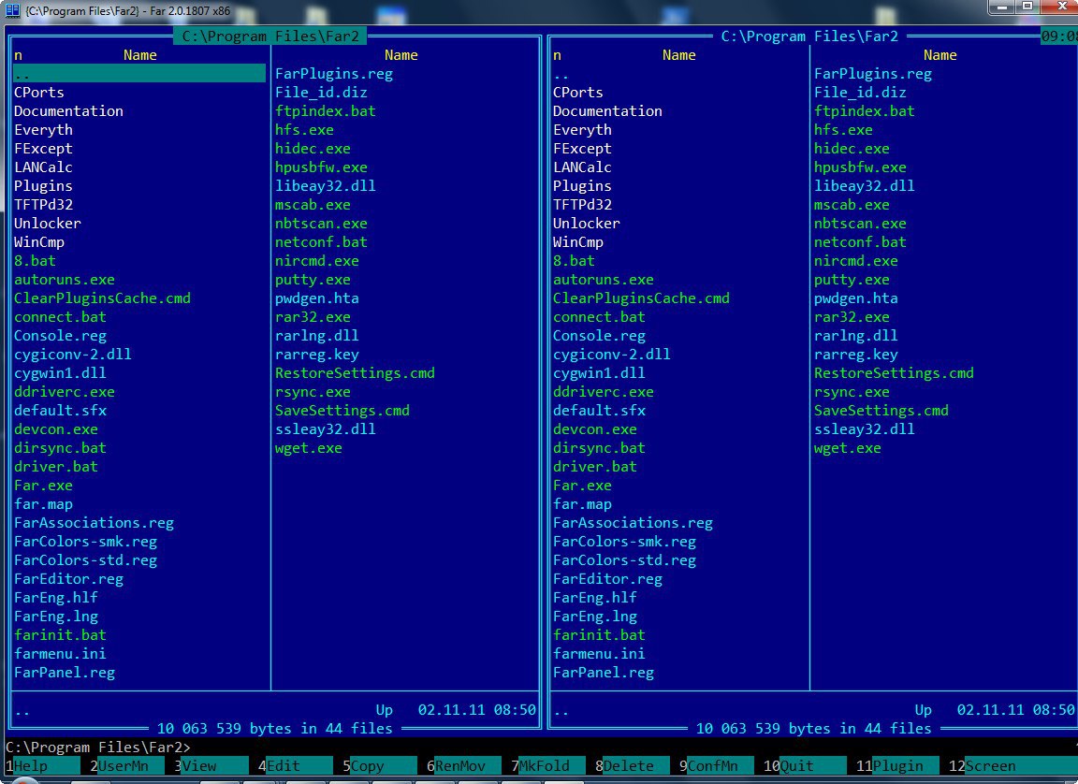Select autoruns.exe in left panel
The height and width of the screenshot is (784, 1078).
pyautogui.click(x=65, y=279)
